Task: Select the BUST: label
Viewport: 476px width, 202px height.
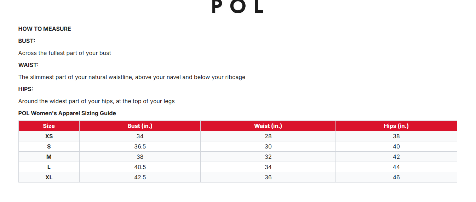Action: [x=27, y=41]
